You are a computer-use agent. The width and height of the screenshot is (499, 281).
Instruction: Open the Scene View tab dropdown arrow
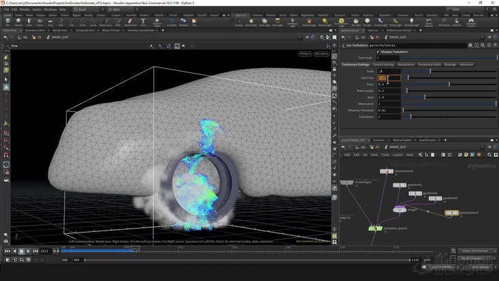point(21,31)
